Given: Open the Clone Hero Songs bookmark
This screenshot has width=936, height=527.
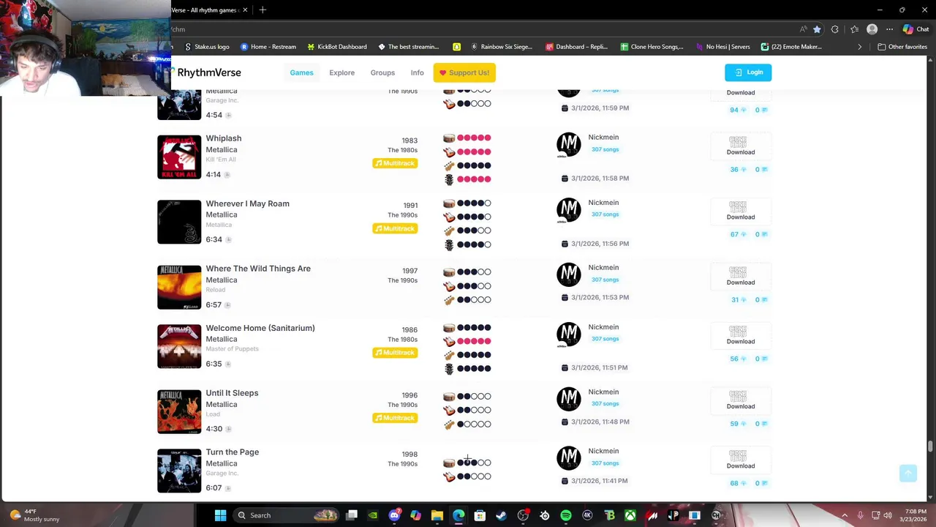Looking at the screenshot, I should pyautogui.click(x=652, y=47).
